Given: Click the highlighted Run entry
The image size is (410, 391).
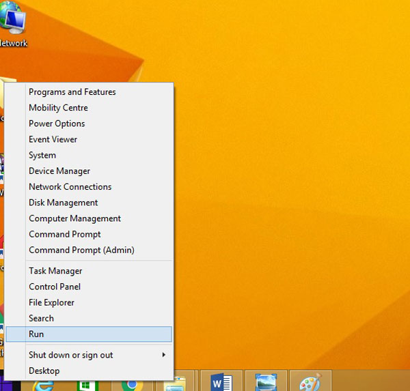Looking at the screenshot, I should [x=89, y=334].
